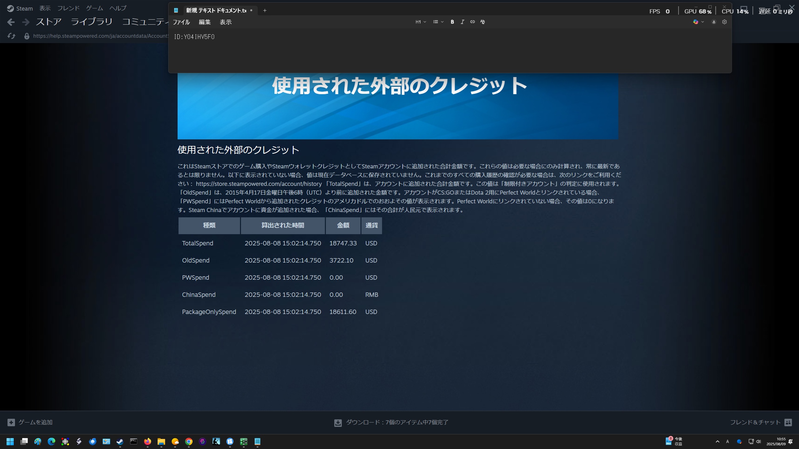Open 編集 menu in Notepad
The width and height of the screenshot is (799, 449).
pyautogui.click(x=205, y=22)
